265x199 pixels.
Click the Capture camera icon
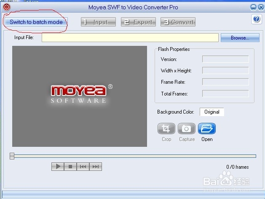point(186,129)
